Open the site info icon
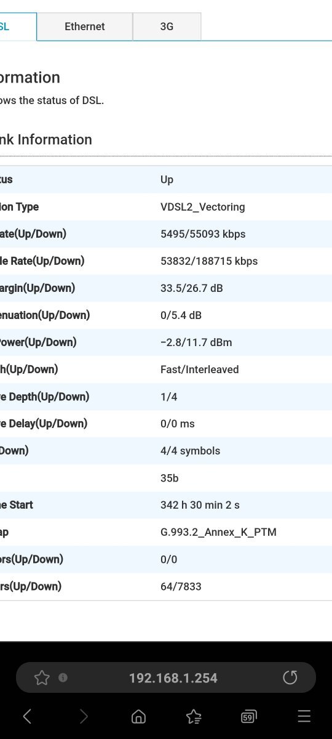The image size is (332, 739). [x=63, y=678]
